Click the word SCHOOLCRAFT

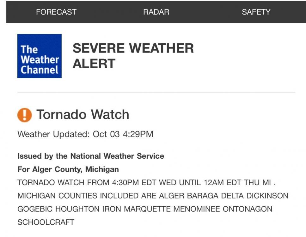pos(46,222)
